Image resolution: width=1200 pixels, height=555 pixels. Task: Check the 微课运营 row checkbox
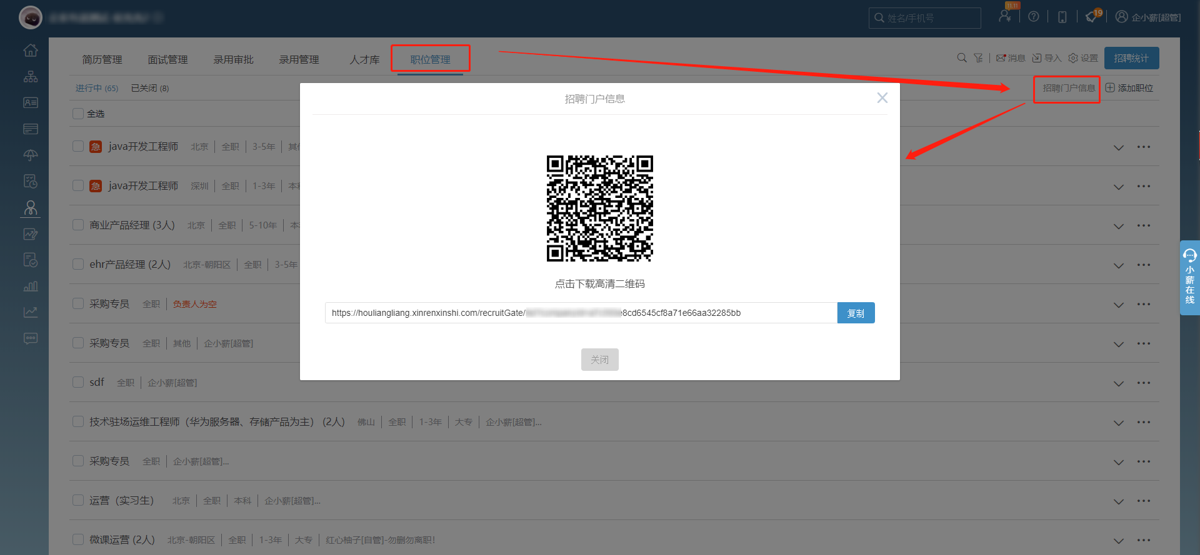click(x=78, y=539)
